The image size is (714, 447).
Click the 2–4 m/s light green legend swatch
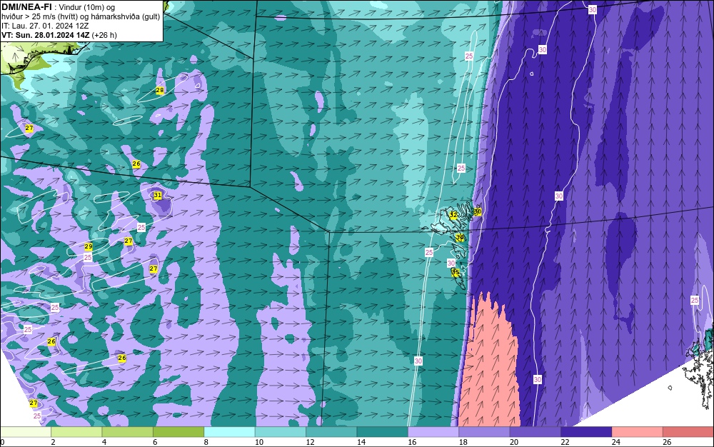coord(76,432)
